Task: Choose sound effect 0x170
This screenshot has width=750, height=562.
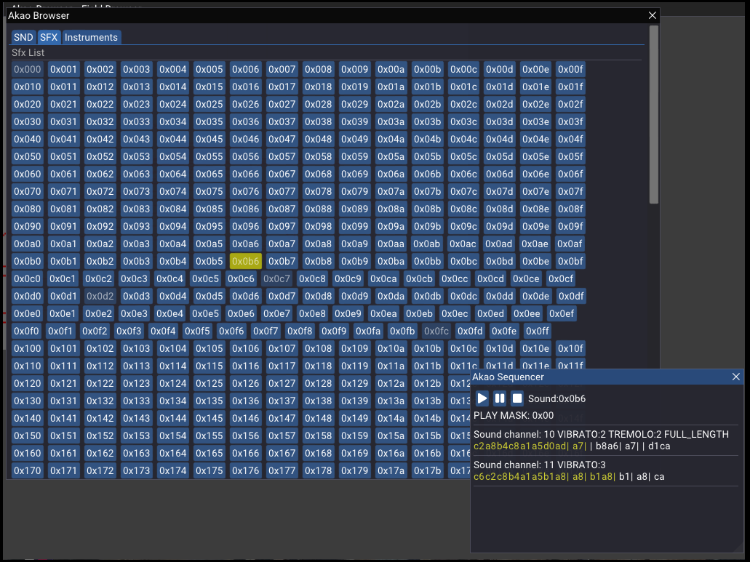Action: click(x=28, y=470)
